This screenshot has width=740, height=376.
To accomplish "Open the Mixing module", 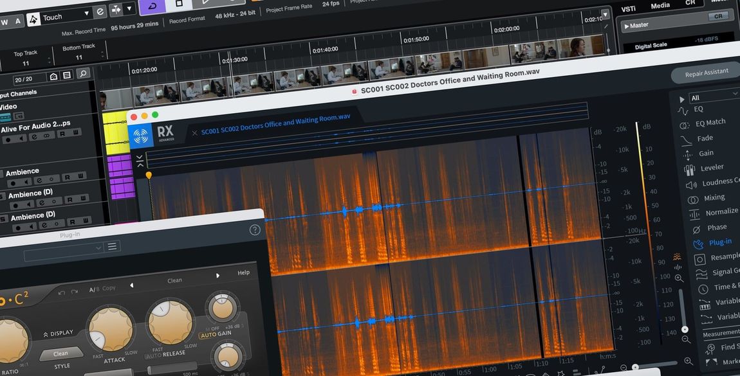I will pos(714,197).
